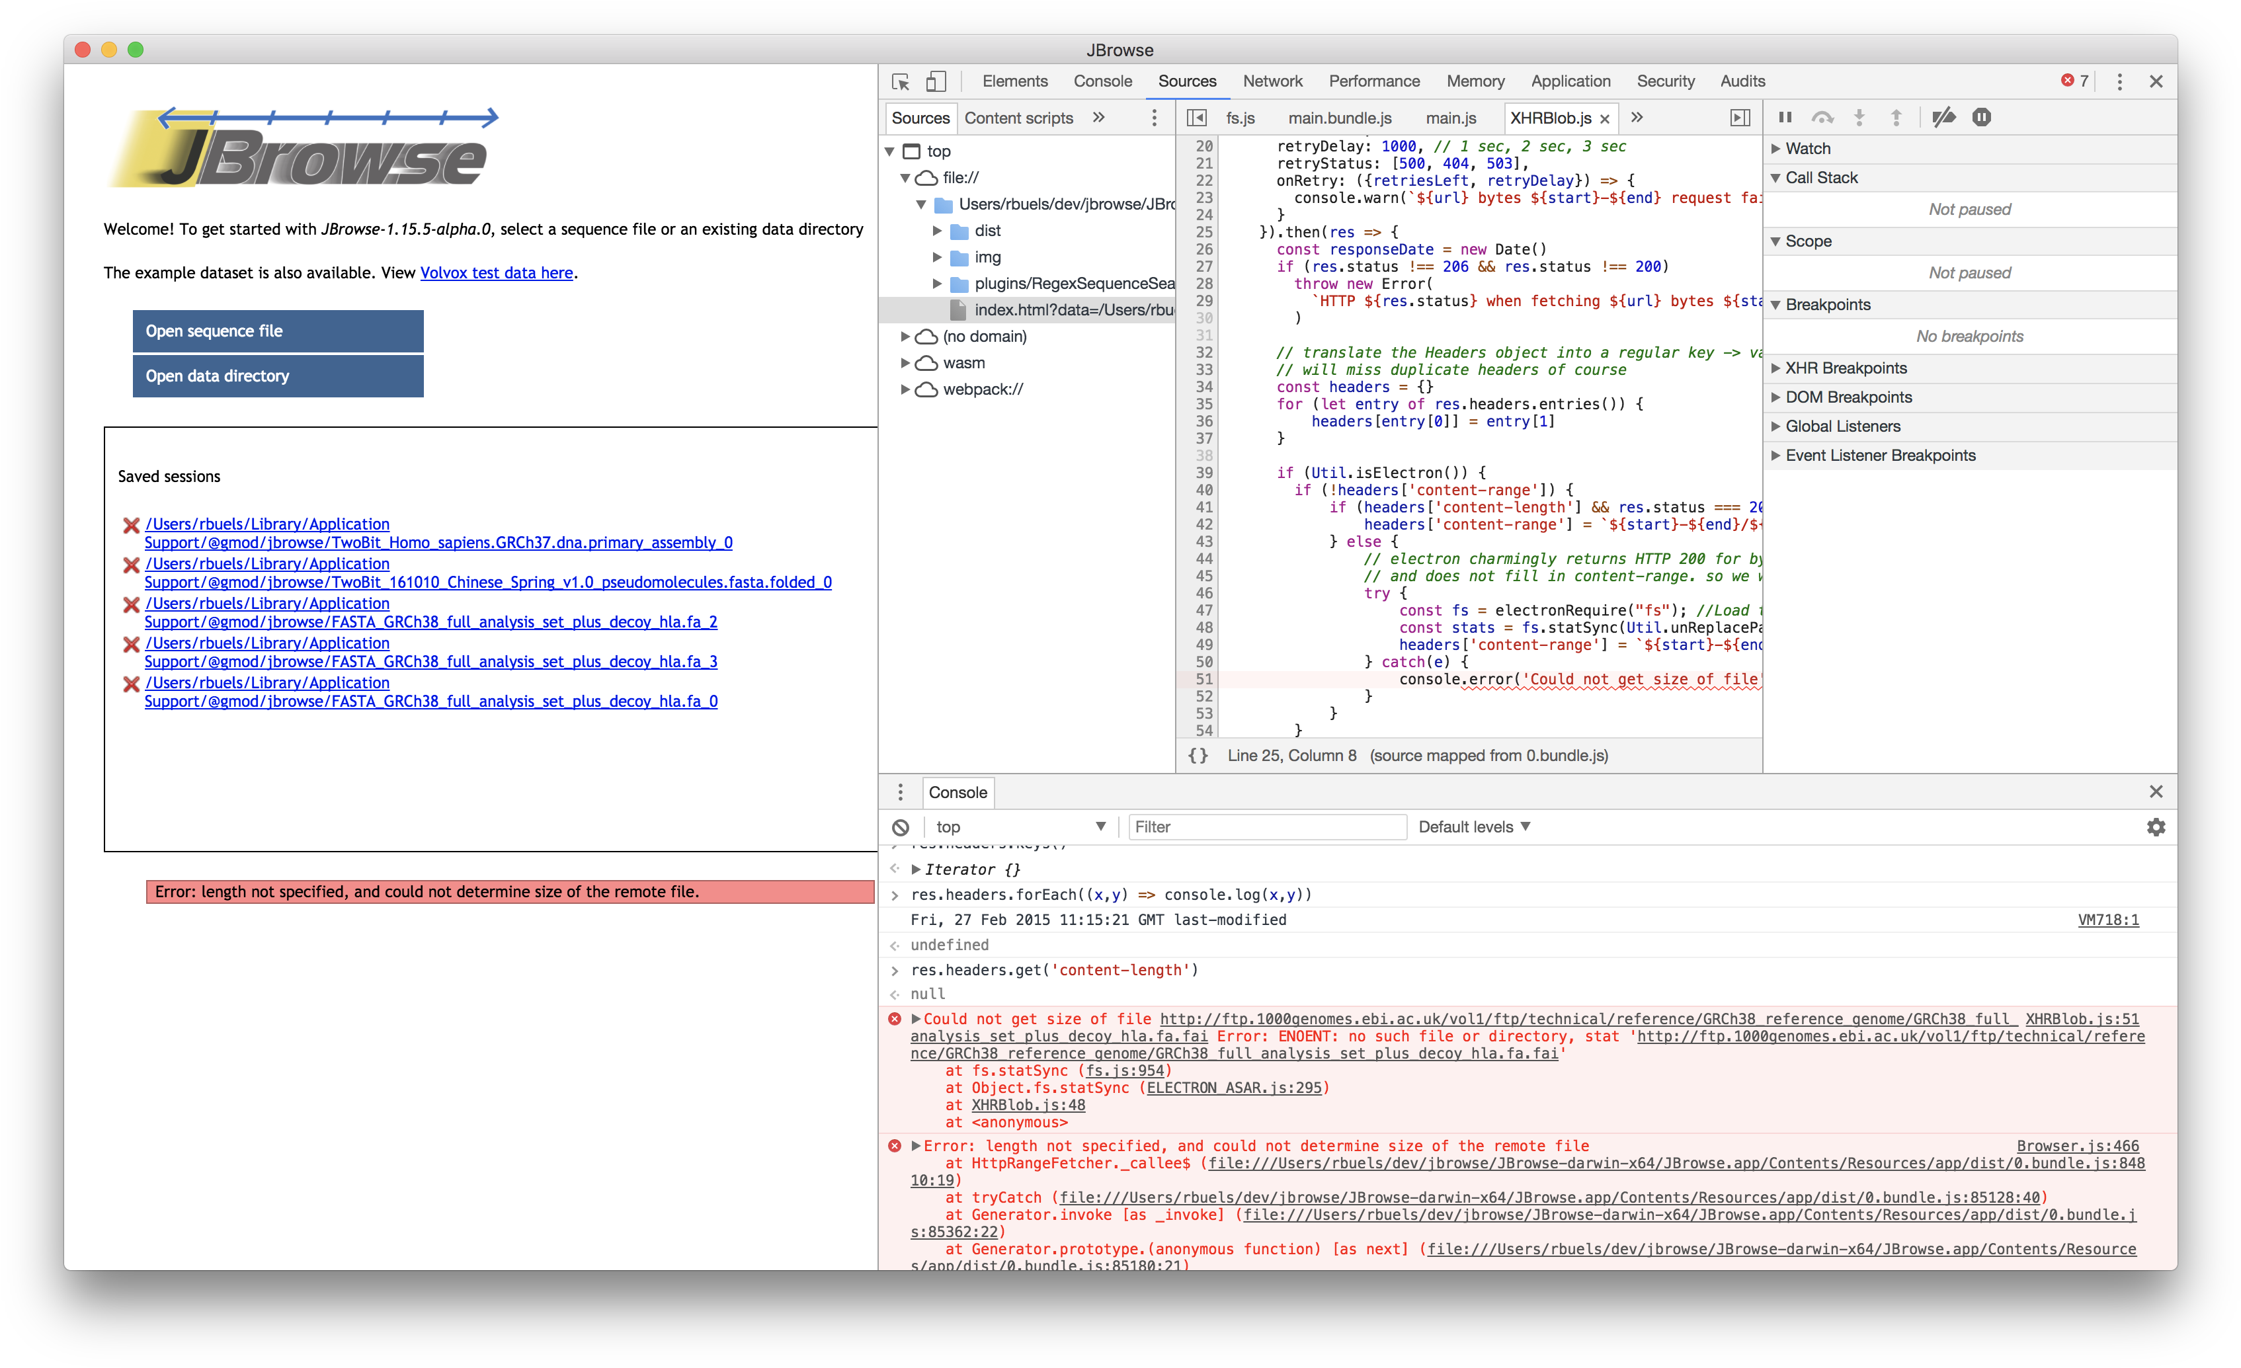Click the pretty print braces icon

point(1198,756)
